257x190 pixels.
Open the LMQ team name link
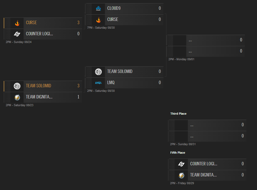[111, 83]
